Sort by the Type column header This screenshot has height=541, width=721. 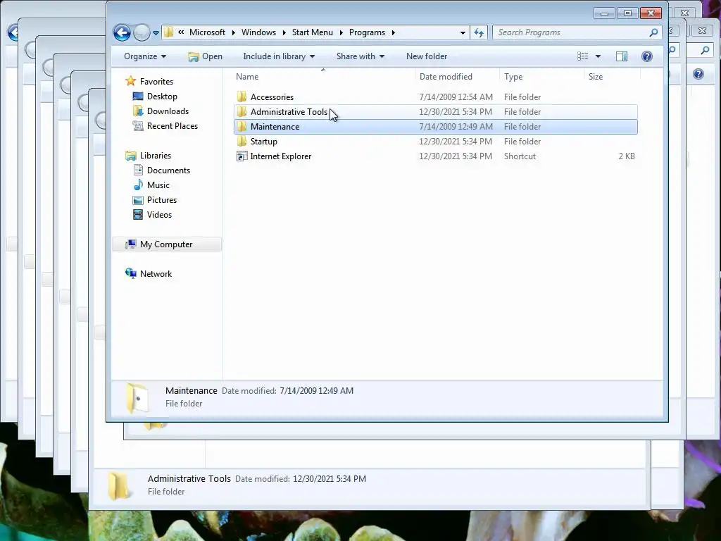tap(541, 76)
